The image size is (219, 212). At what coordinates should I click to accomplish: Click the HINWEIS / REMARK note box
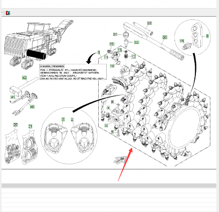73,72
